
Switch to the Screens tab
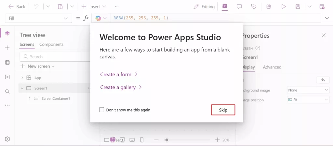27,44
